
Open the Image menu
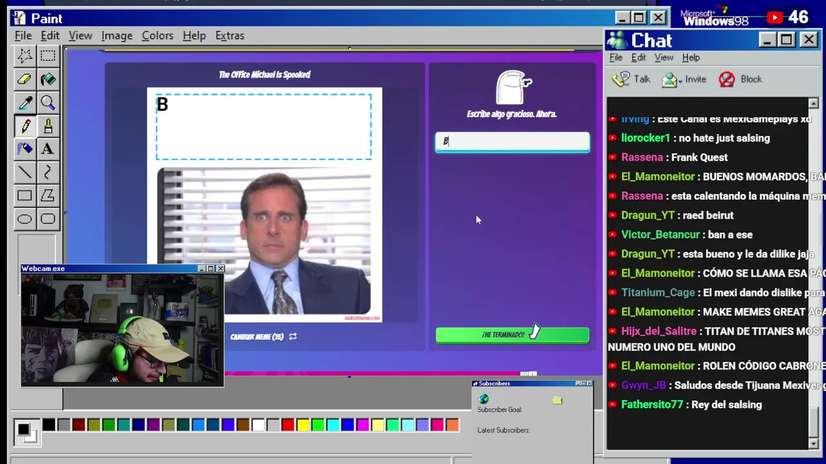coord(117,35)
